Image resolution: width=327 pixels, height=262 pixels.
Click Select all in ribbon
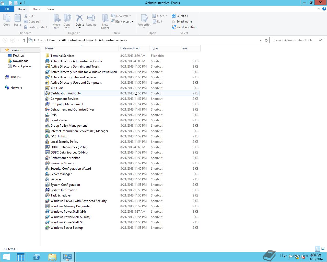[180, 16]
